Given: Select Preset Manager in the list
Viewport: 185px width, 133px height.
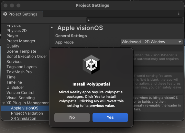Looking at the screenshot, I should coord(21,41).
